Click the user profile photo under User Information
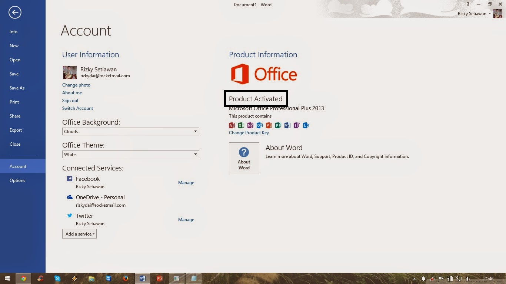The width and height of the screenshot is (506, 284). pos(70,72)
